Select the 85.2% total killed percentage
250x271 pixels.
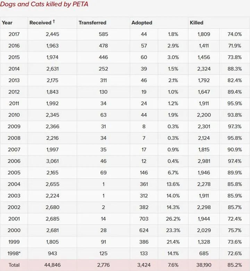pyautogui.click(x=234, y=265)
